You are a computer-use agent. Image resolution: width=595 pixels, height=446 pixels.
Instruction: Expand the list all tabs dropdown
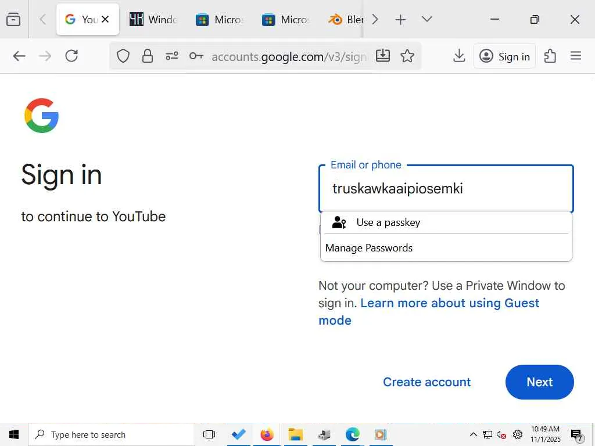click(427, 19)
